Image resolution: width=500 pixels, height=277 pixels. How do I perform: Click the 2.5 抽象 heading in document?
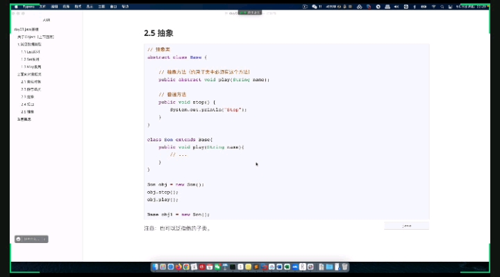pos(158,33)
